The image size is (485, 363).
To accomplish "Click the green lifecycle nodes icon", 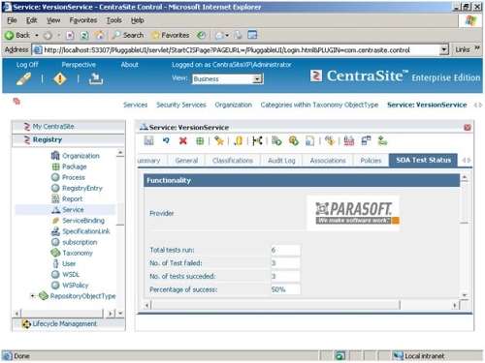I will coord(382,140).
